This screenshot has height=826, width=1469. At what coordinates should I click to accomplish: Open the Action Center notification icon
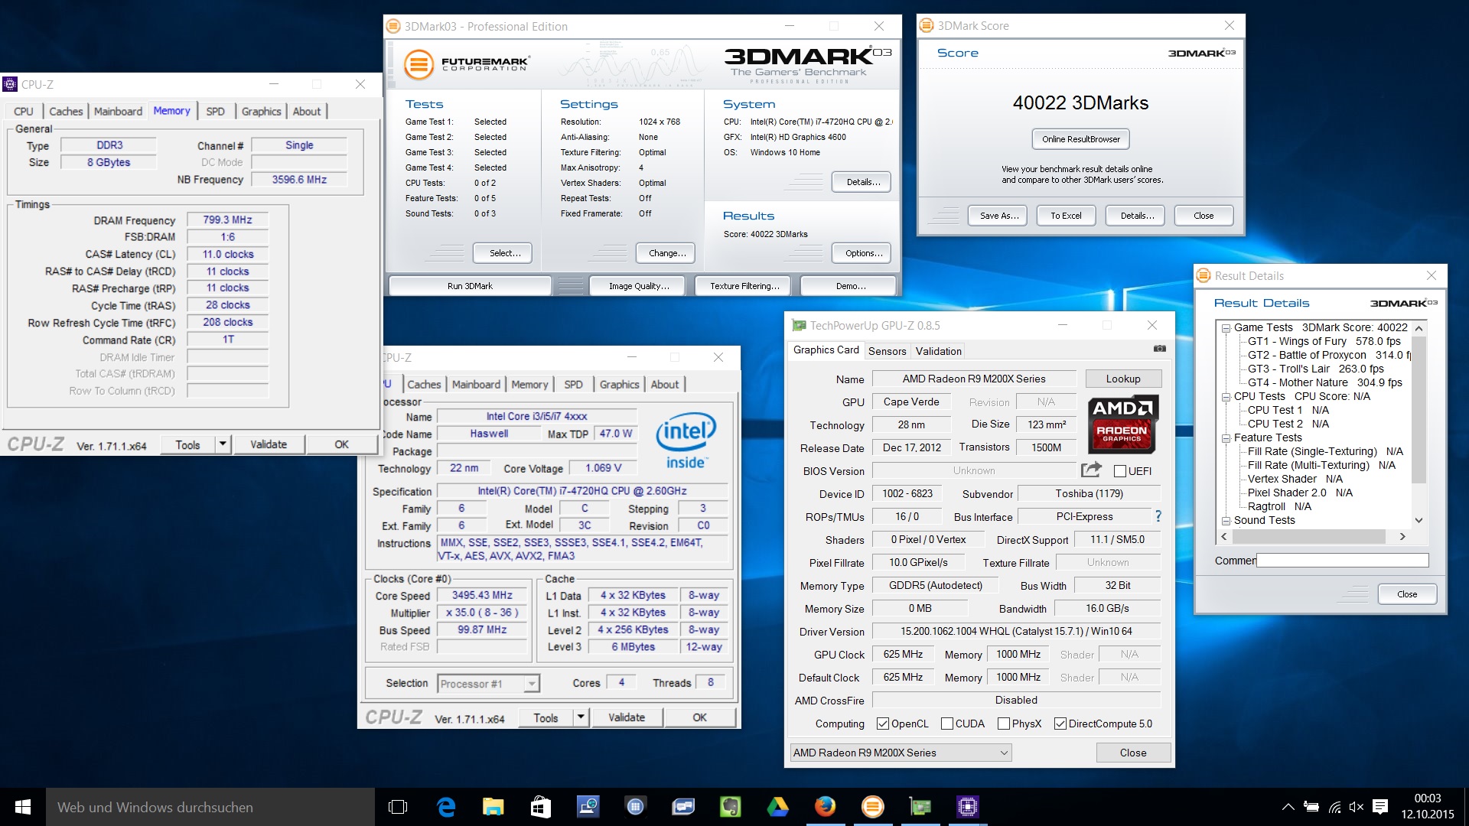click(1380, 807)
